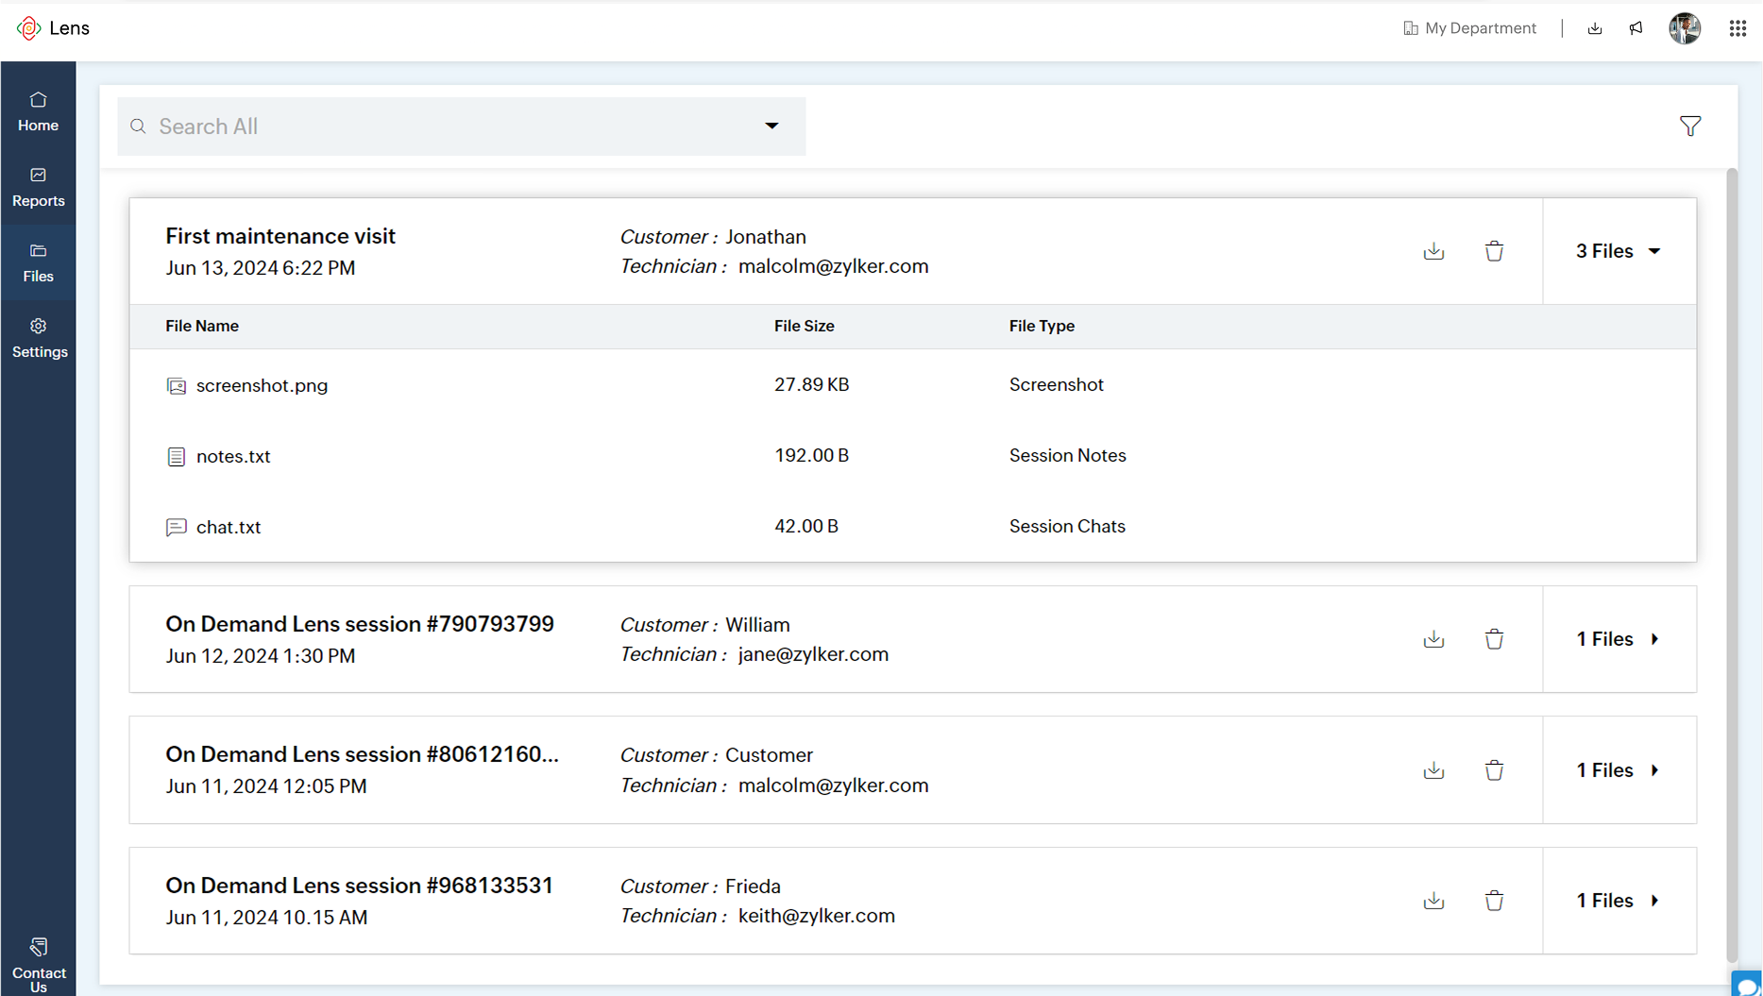Open announcements megaphone icon
1763x996 pixels.
1636,28
